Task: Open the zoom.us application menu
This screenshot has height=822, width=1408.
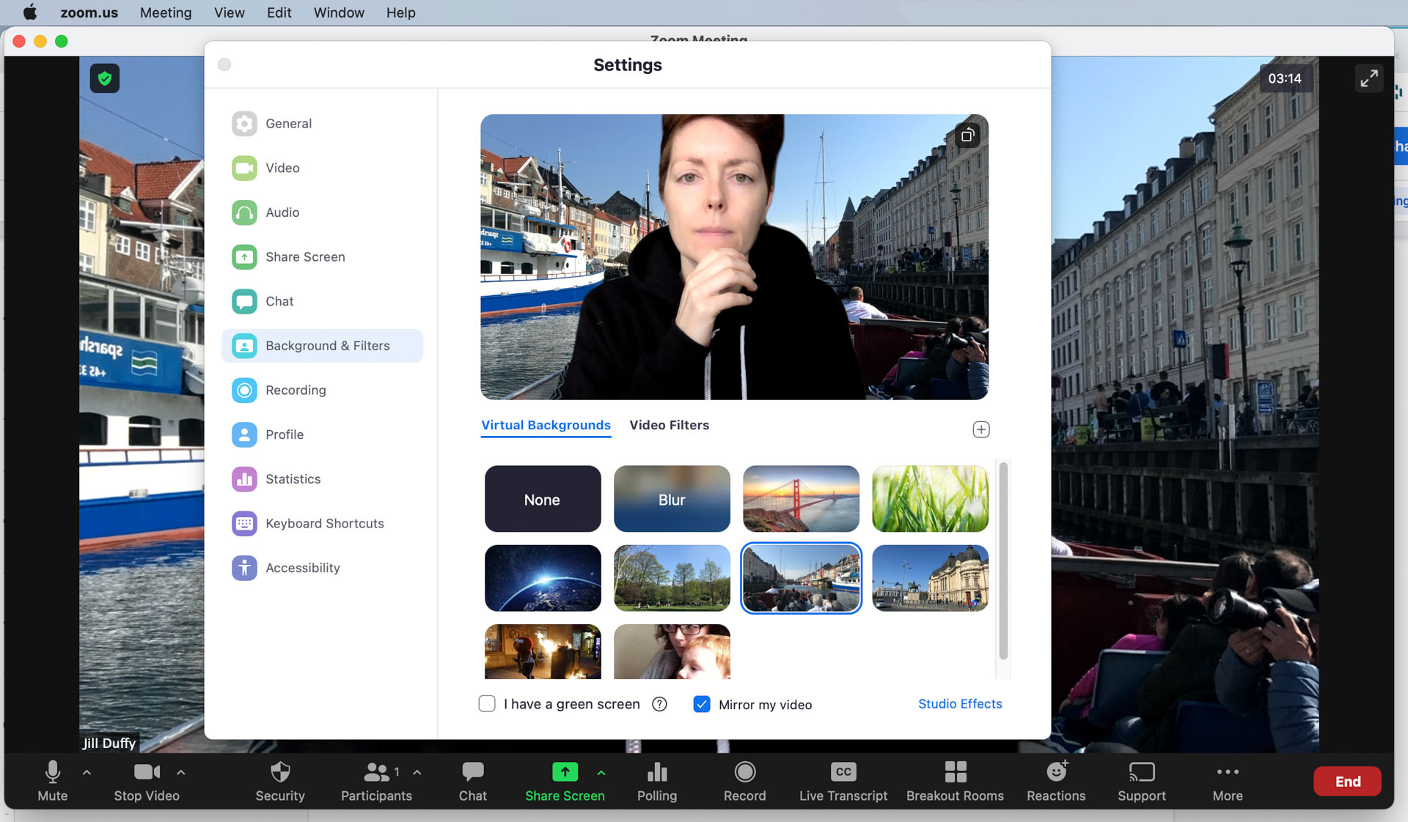Action: (89, 12)
